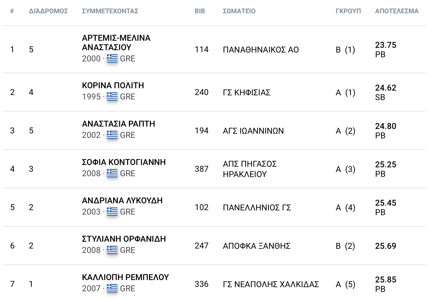433x301 pixels.
Task: Click the Greek flag for ΑΝΔΡΙΑΝΑ ΛΥΚΟΥΔΗ
Action: click(x=112, y=212)
